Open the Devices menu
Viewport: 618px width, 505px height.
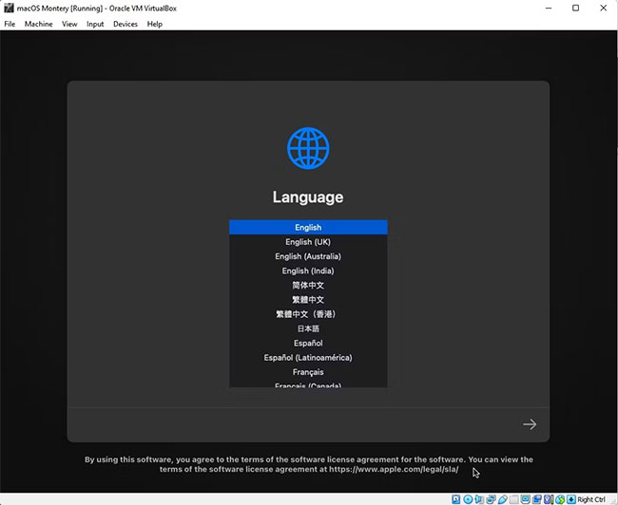[126, 24]
